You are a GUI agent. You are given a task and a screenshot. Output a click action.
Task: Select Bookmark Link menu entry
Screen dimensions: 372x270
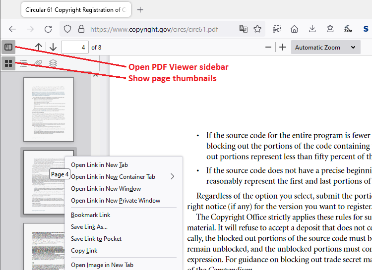(x=91, y=215)
